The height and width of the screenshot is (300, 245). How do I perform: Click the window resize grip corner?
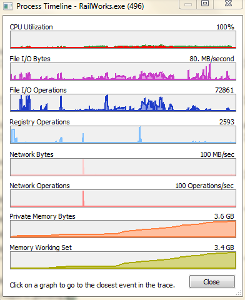(x=238, y=293)
